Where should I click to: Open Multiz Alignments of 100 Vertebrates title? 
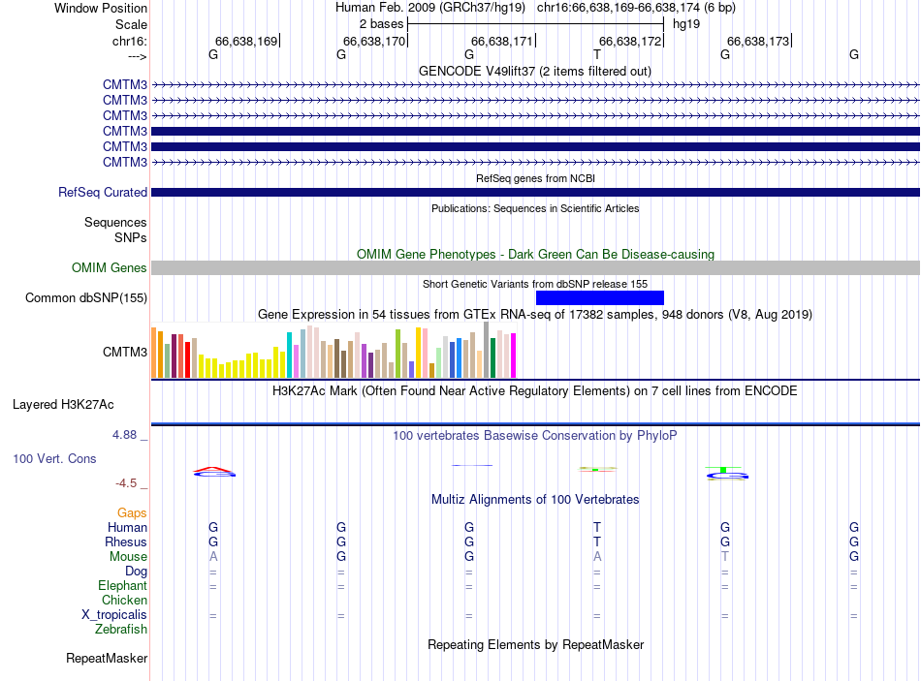click(x=535, y=500)
